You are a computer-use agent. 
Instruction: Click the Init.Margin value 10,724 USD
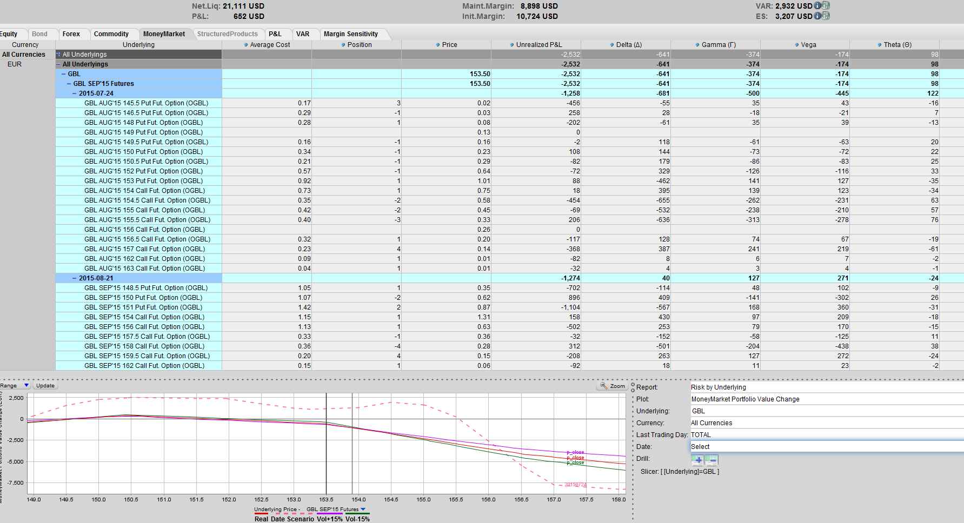[x=537, y=16]
